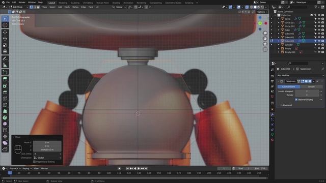Viewport: 326px width, 183px height.
Task: Select the Cursor tool
Action: click(x=5, y=25)
